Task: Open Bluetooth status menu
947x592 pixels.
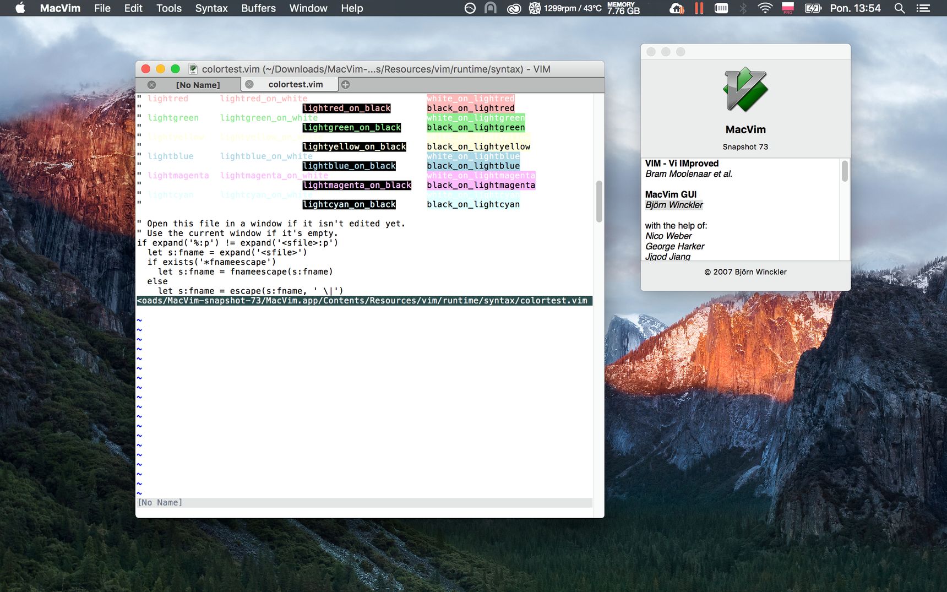Action: [x=743, y=8]
